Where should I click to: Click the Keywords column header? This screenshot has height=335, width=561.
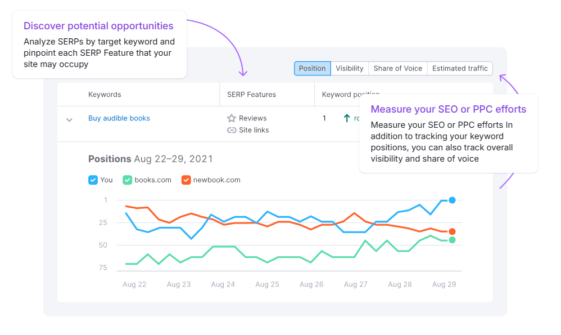(105, 95)
